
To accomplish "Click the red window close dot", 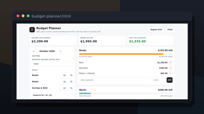I will tap(18, 16).
